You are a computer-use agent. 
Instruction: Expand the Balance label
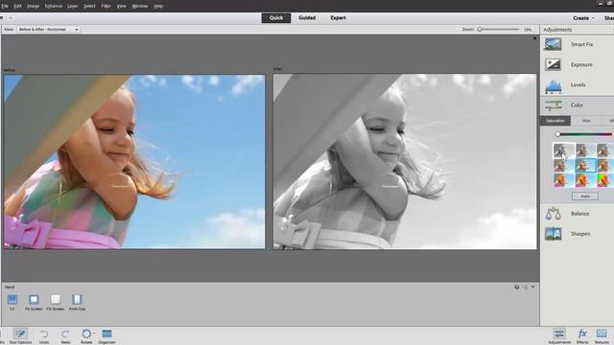coord(579,214)
